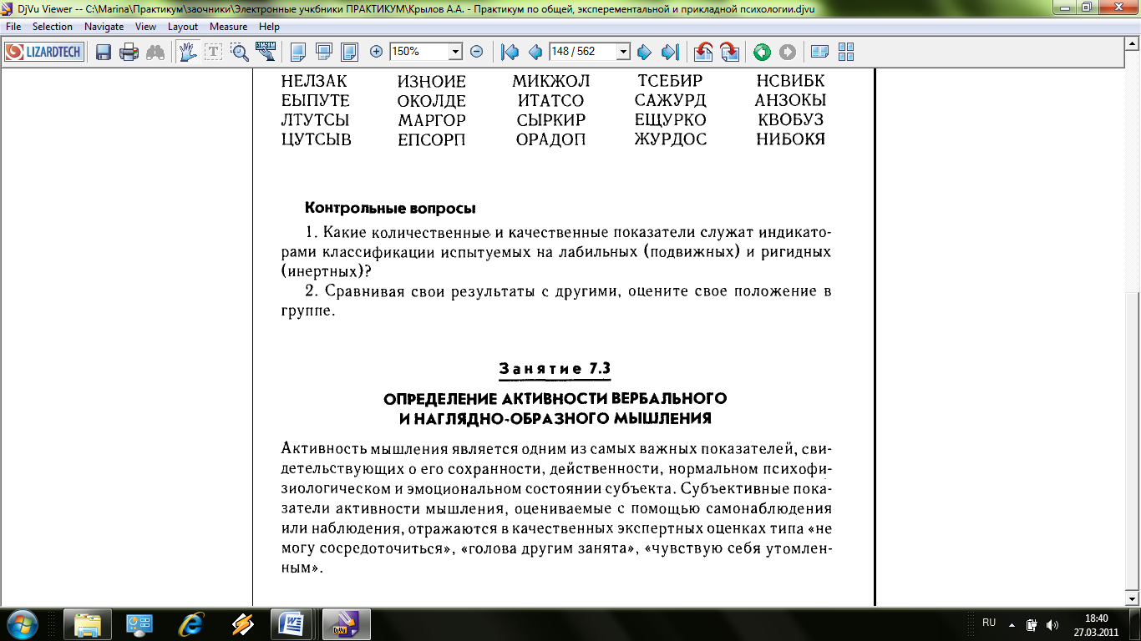Viewport: 1141px width, 641px height.
Task: Select the text selection tool
Action: click(x=214, y=52)
